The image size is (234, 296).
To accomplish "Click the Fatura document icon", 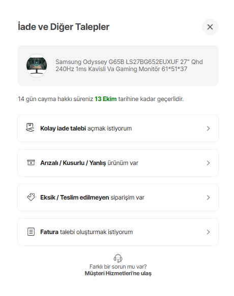I will point(31,232).
